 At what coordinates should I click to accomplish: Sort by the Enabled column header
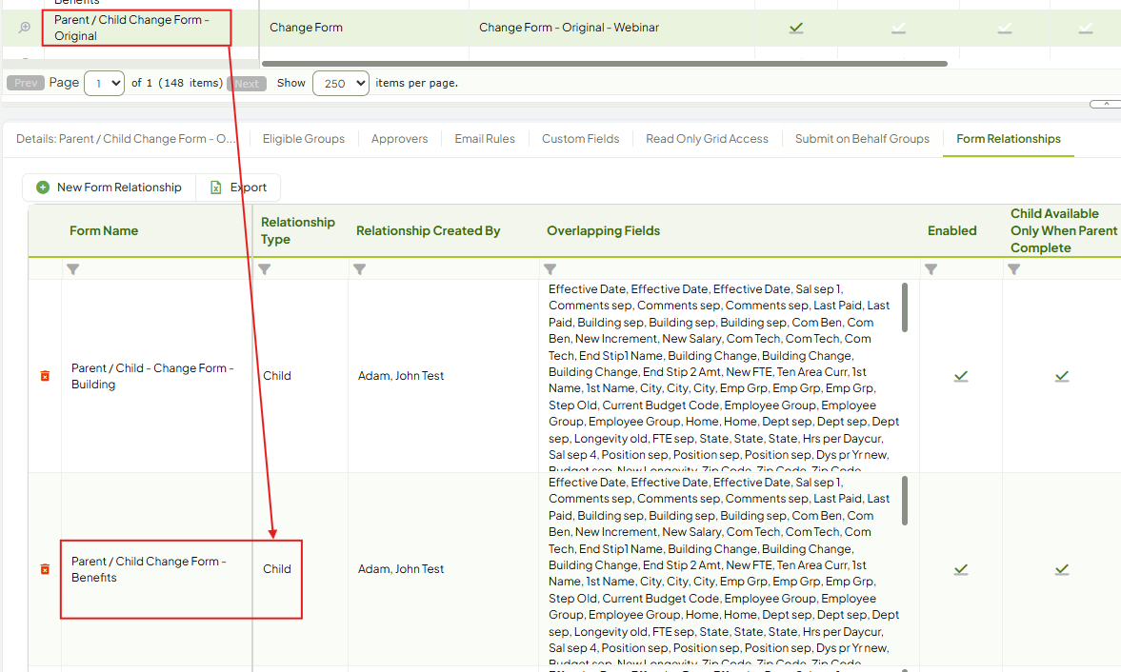(x=952, y=230)
